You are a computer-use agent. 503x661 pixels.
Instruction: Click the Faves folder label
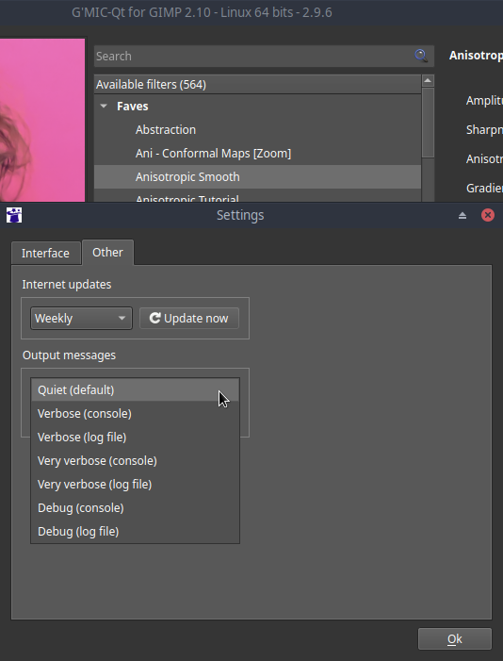tap(132, 107)
